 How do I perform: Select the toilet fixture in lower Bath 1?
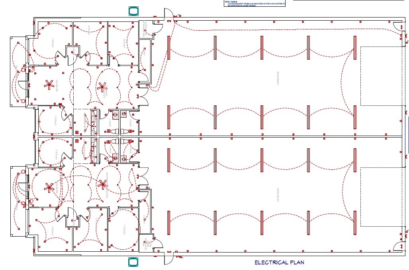[x=114, y=141]
